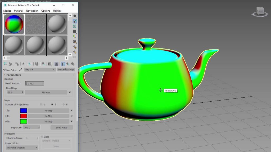Click the Go to Parent icon

coord(67,64)
